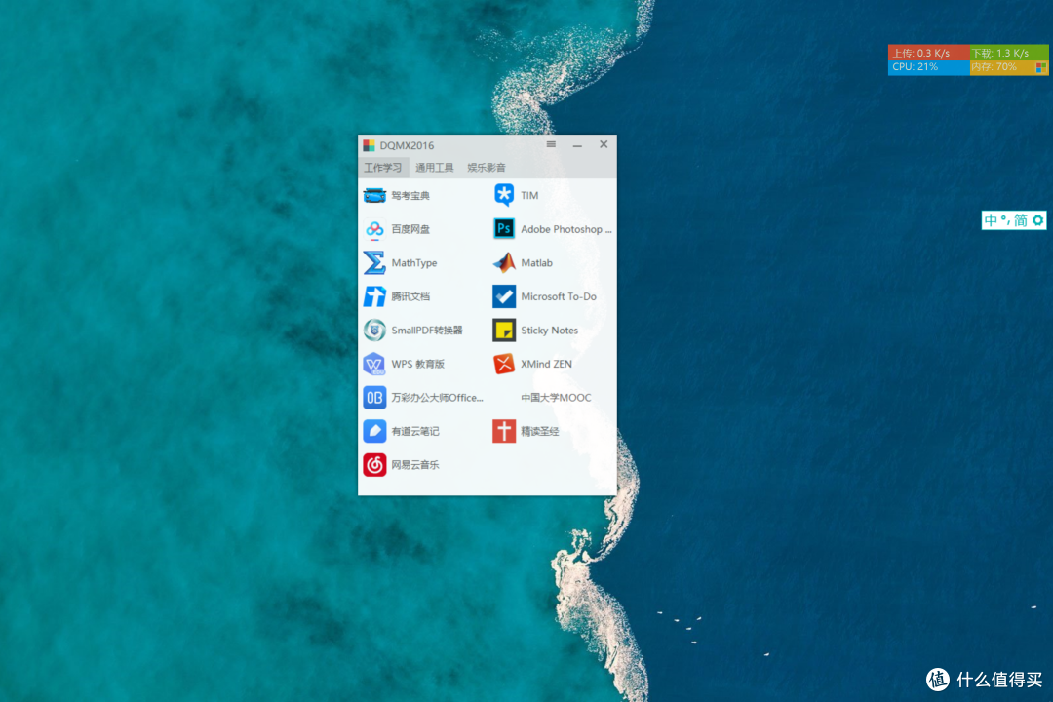
Task: Open the SmallPDF转换器 icon
Action: pos(374,330)
